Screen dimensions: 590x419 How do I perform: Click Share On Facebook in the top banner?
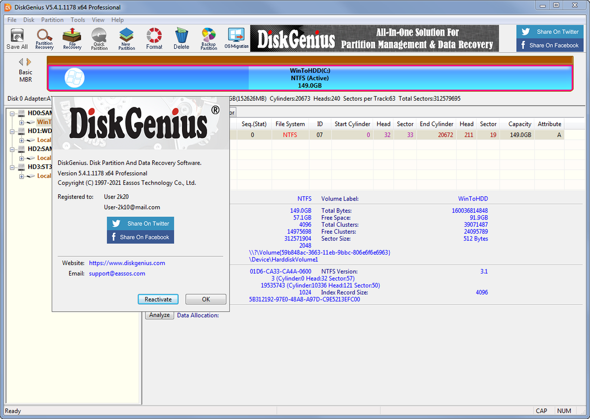pyautogui.click(x=550, y=45)
